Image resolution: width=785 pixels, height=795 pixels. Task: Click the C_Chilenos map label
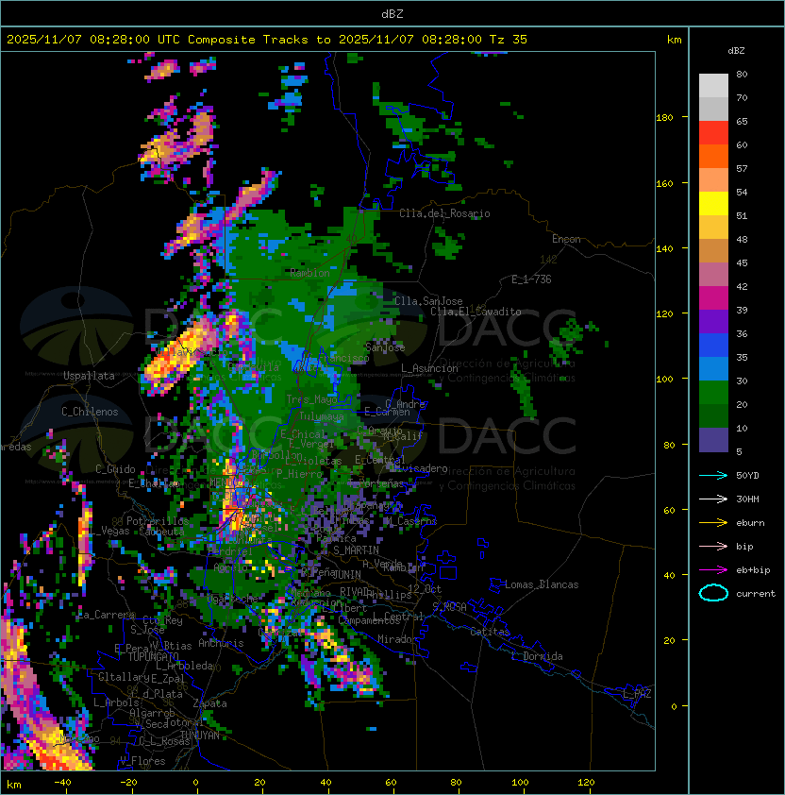tap(90, 412)
